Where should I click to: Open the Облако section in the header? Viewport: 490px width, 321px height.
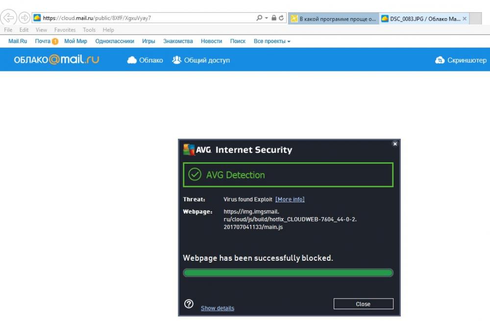click(x=145, y=60)
